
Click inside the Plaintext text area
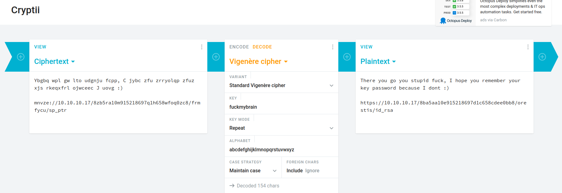(445, 103)
